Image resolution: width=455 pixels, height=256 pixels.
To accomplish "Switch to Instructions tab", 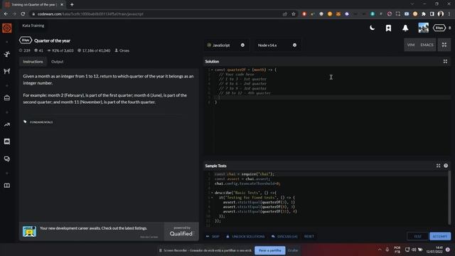I will tap(33, 62).
